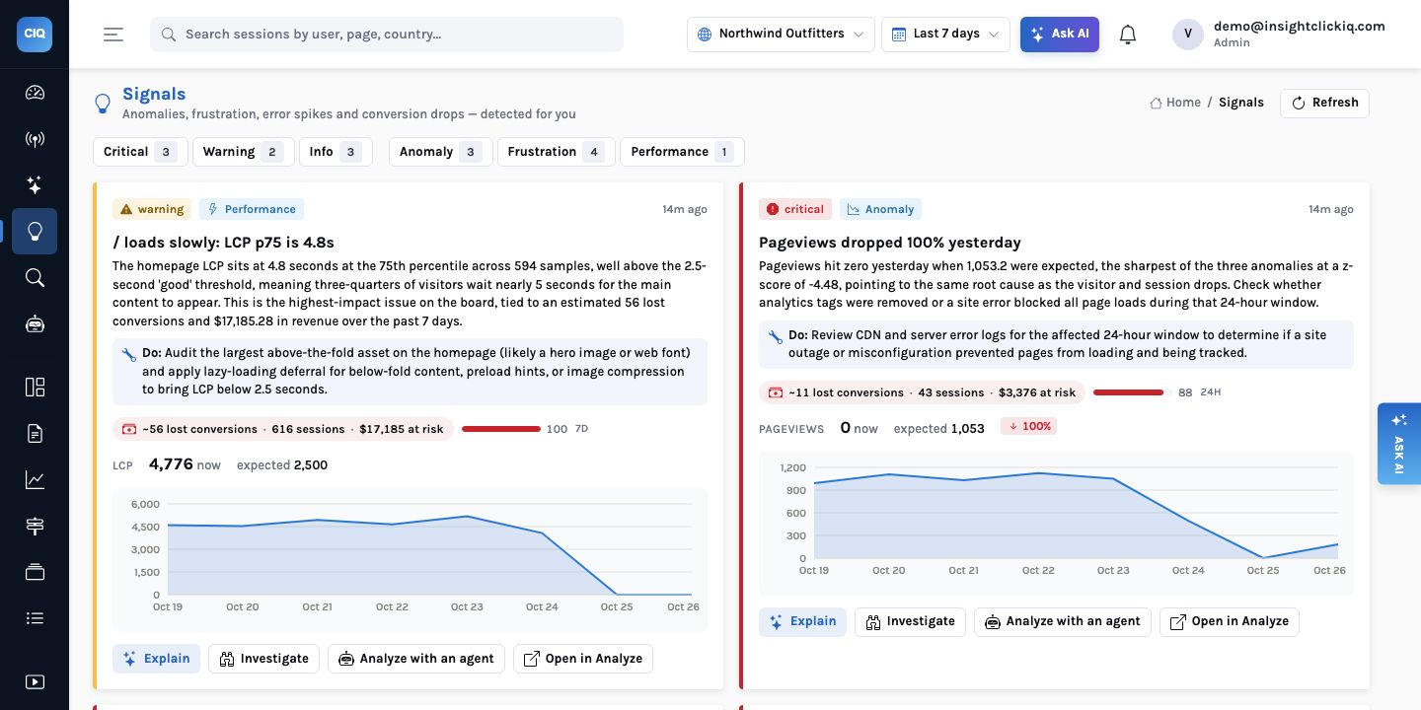
Task: Click the Ask AI button in header
Action: pos(1060,34)
